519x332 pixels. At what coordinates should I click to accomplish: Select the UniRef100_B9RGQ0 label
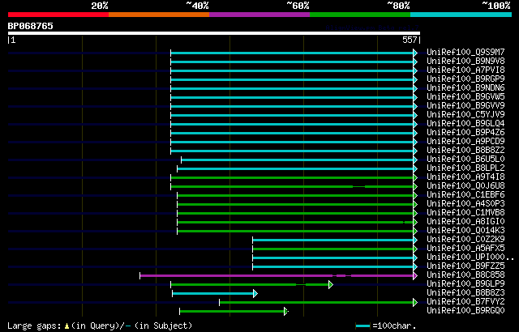pos(465,311)
